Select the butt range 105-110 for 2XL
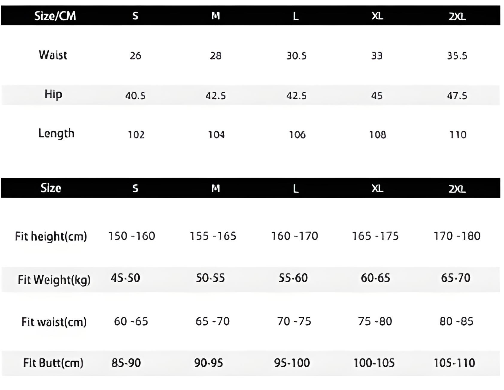The image size is (504, 390). pos(454,363)
